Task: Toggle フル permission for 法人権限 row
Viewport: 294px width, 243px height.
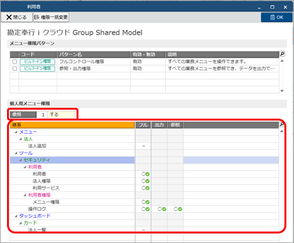Action: (145, 181)
